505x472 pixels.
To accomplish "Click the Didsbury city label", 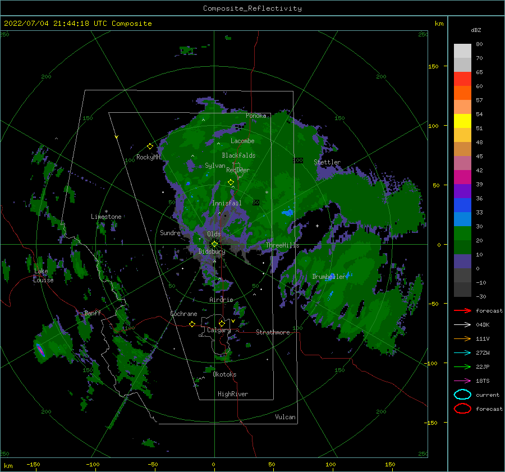I will pos(212,251).
